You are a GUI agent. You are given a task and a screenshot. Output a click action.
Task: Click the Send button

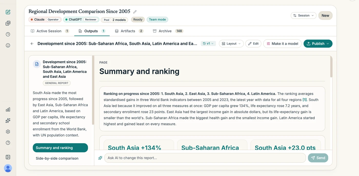318,158
